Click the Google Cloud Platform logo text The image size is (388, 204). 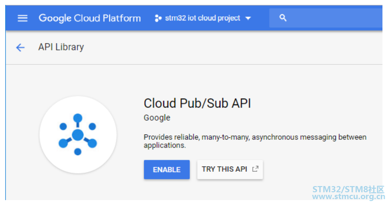(x=90, y=18)
